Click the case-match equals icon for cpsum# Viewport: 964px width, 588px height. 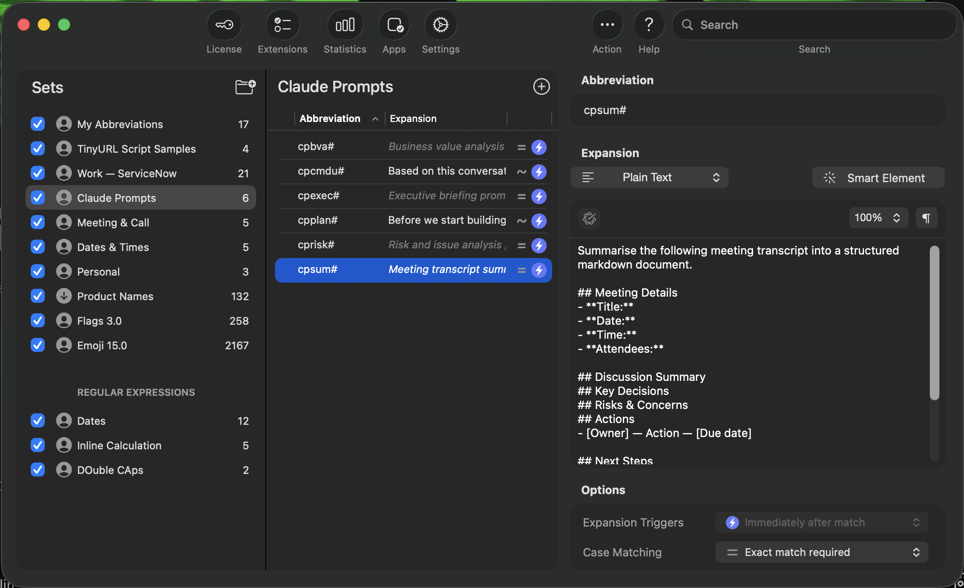tap(521, 270)
